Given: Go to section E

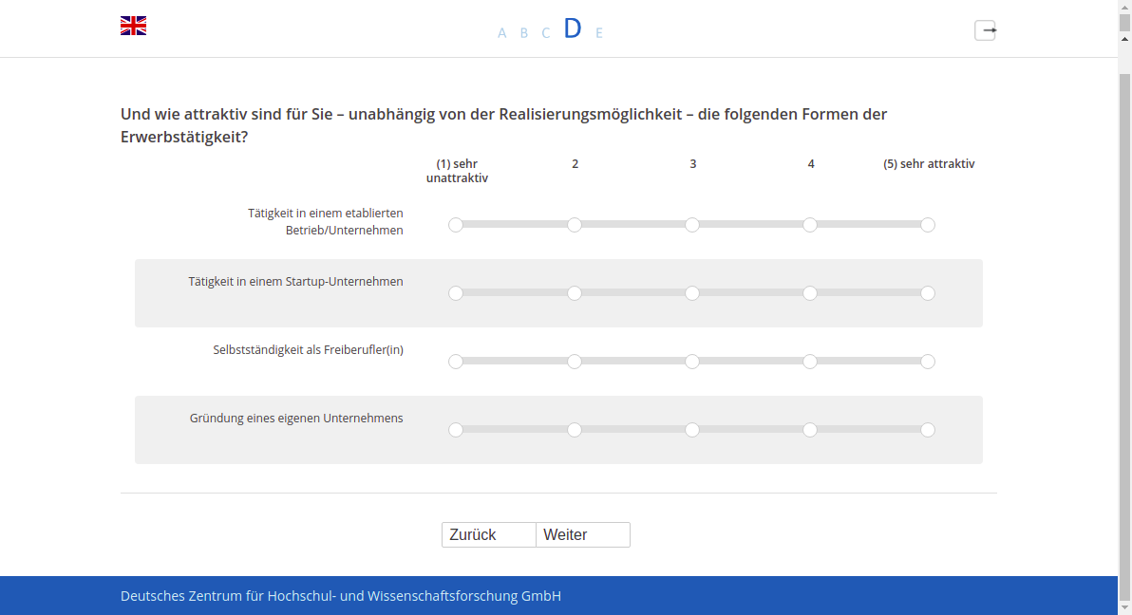Looking at the screenshot, I should point(599,33).
